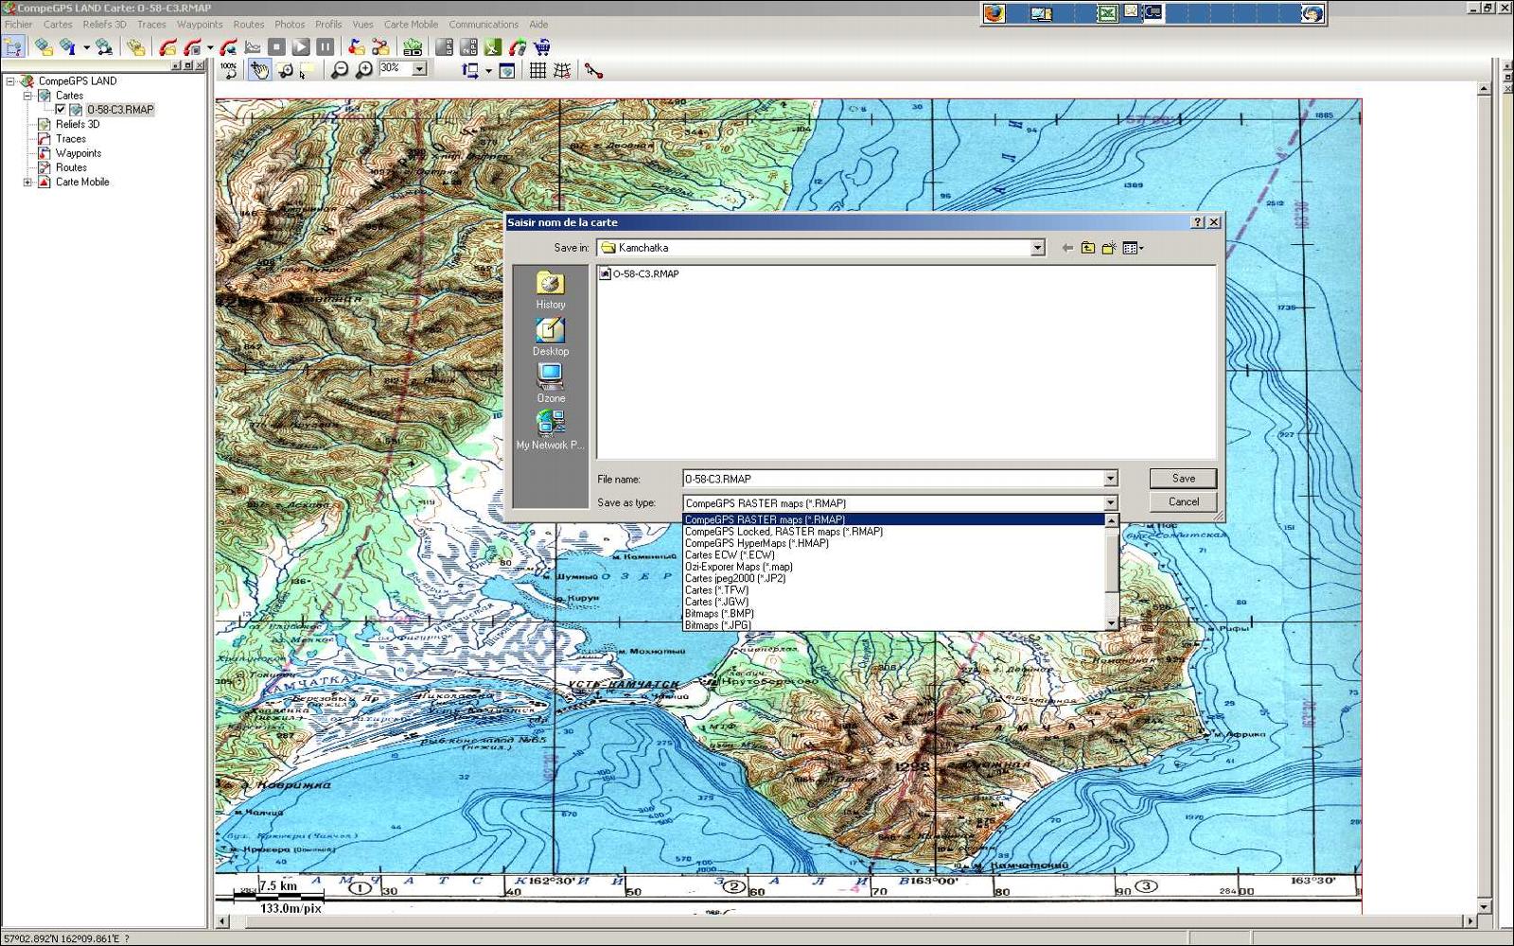Viewport: 1514px width, 946px height.
Task: Open the File name dropdown arrow
Action: (x=1111, y=479)
